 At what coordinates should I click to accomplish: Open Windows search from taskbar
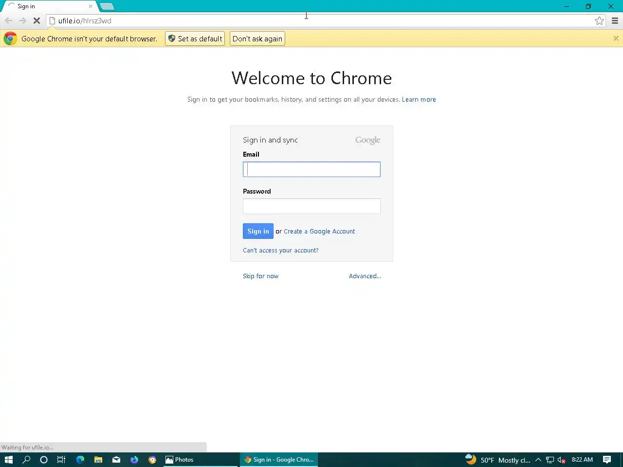click(x=26, y=459)
